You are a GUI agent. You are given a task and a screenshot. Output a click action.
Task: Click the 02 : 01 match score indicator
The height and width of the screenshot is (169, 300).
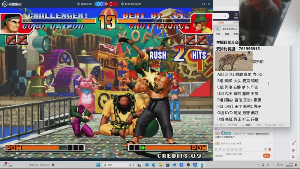[106, 4]
